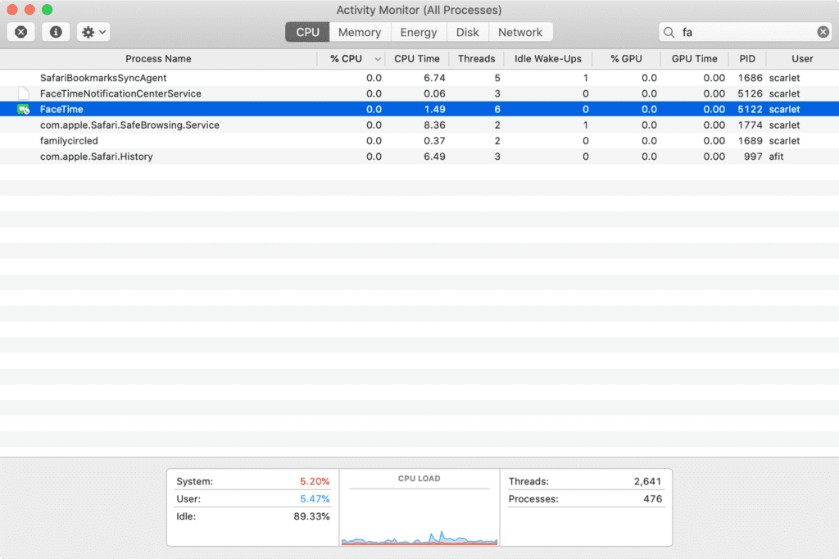The image size is (839, 559).
Task: Close the Activity Monitor window
Action: [12, 10]
